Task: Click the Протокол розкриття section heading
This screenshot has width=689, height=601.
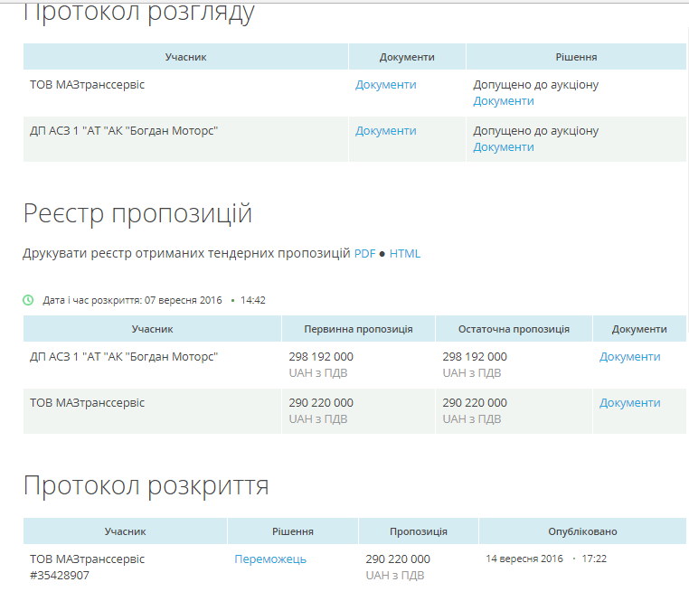Action: click(146, 485)
